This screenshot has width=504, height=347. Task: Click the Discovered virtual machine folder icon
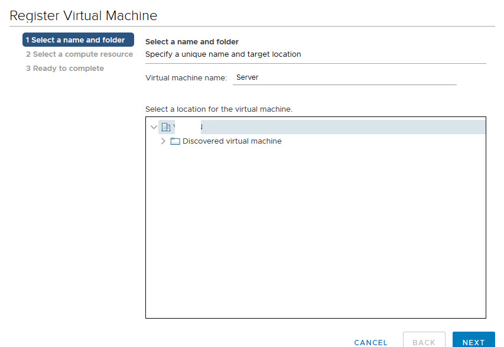click(x=175, y=141)
